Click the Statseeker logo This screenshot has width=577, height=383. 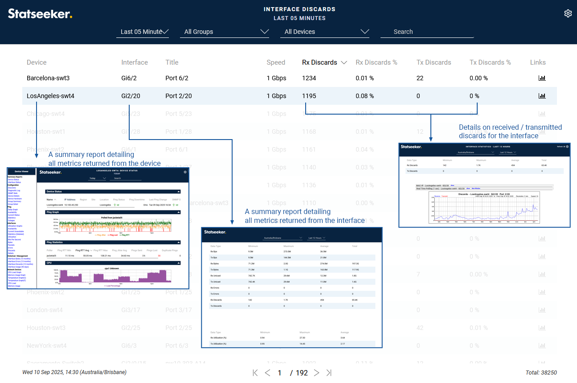click(40, 14)
